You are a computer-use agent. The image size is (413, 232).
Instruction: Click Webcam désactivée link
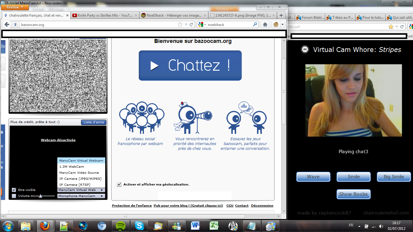coord(58,140)
